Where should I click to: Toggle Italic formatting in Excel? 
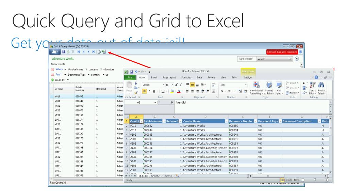[149, 91]
